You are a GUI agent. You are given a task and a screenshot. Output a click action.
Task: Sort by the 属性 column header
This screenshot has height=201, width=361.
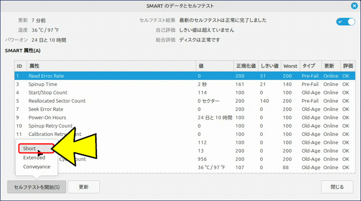[x=111, y=66]
